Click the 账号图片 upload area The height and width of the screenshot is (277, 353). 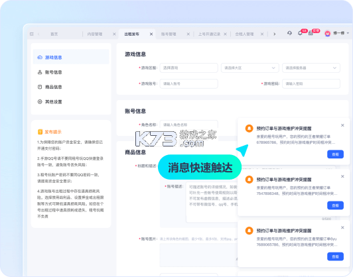tap(198, 255)
